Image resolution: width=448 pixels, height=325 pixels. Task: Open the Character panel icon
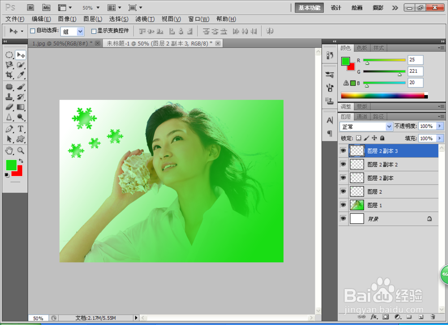click(330, 120)
